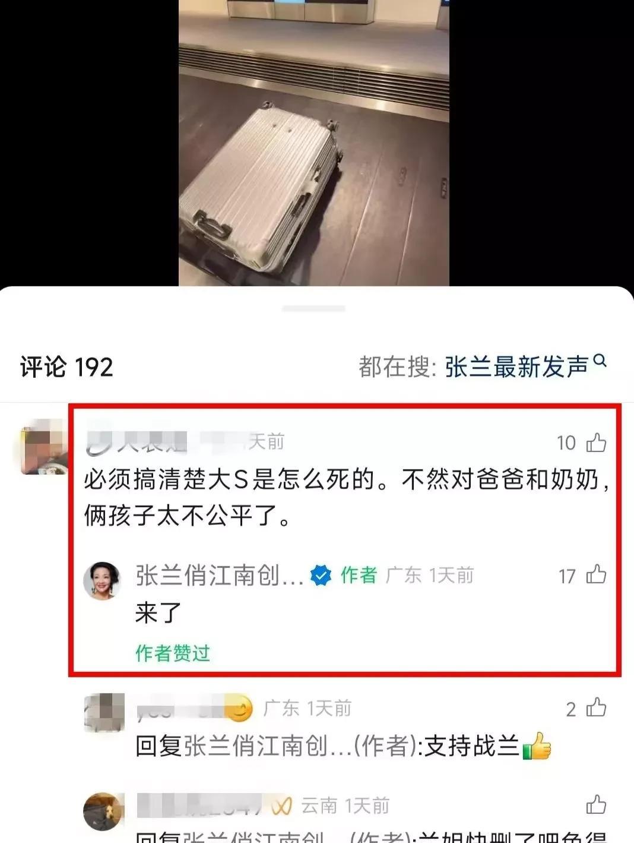Open the trending search 张兰最新发声

pyautogui.click(x=516, y=367)
